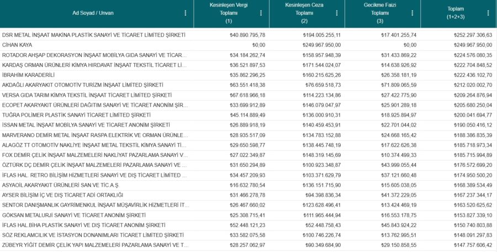Select the ECOPET AKARYAKIT ÜRÜNLERİ name cell
The image size is (497, 252).
pos(94,106)
